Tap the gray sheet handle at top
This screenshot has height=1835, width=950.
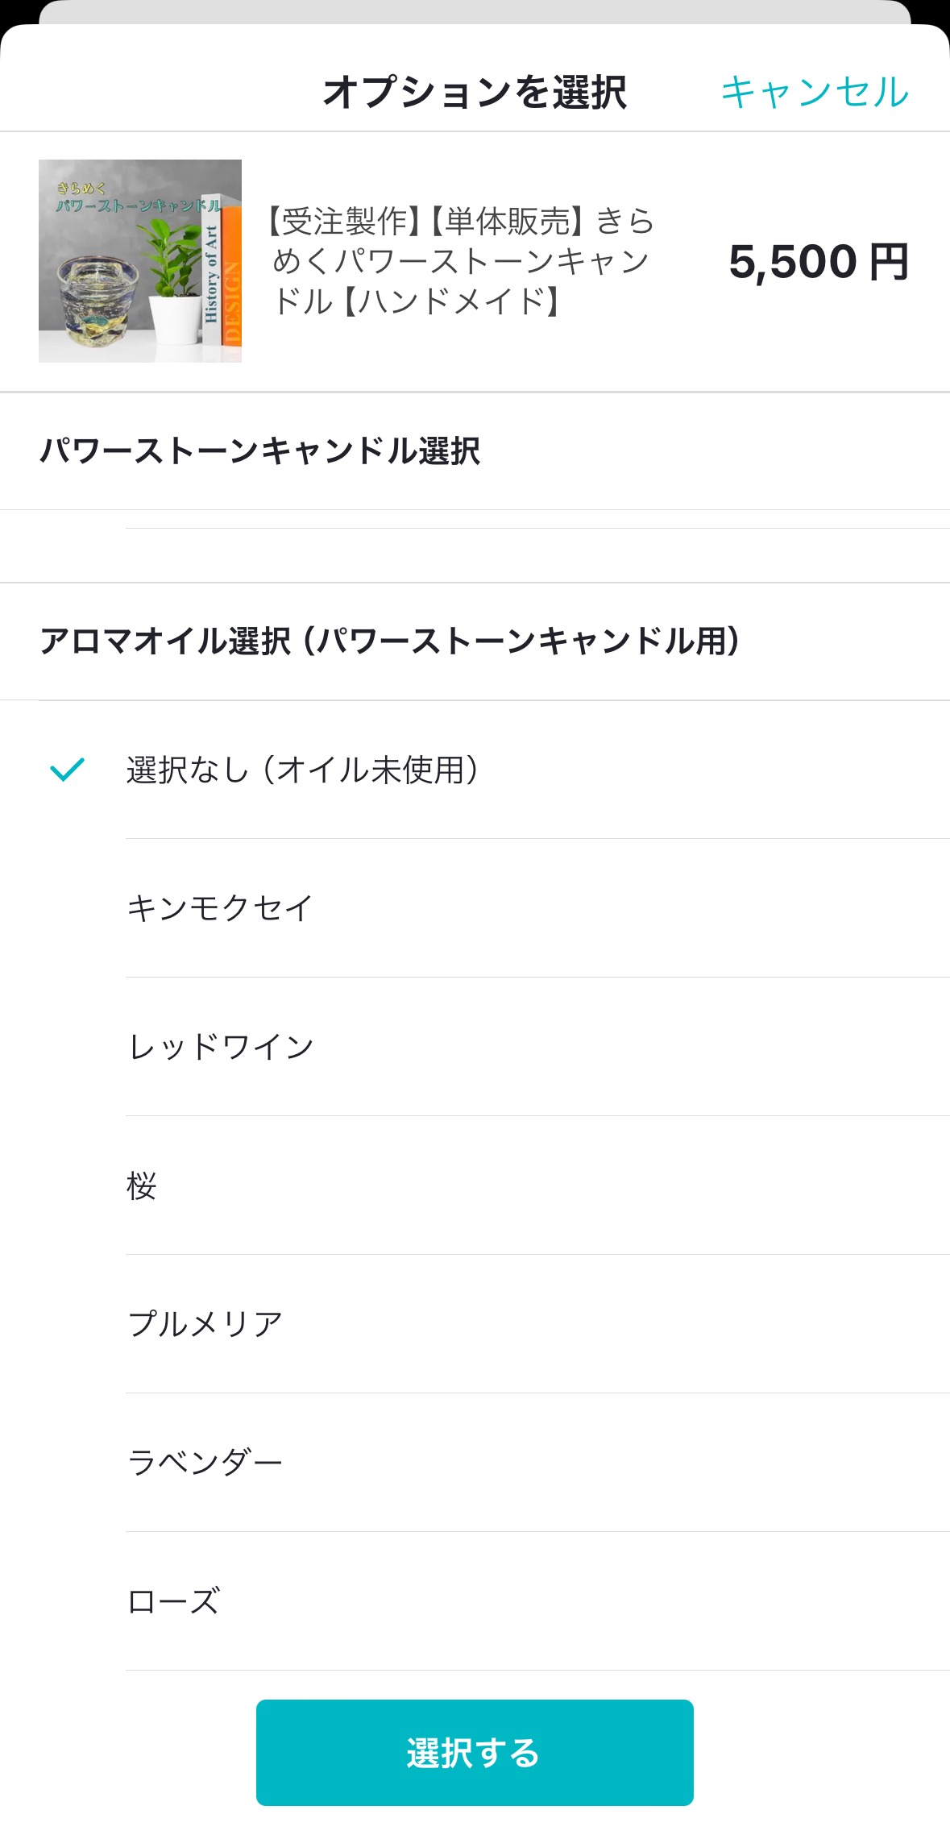point(475,11)
